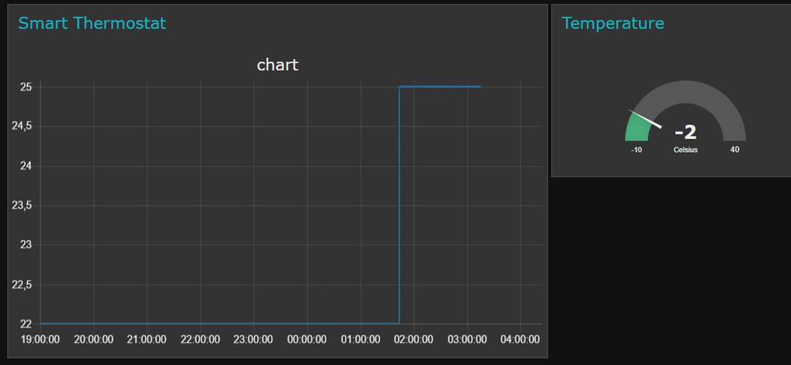The image size is (791, 365).
Task: Click the Temperature panel title
Action: point(613,23)
